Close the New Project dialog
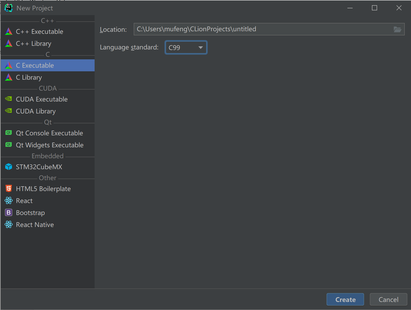The height and width of the screenshot is (310, 411). point(399,8)
